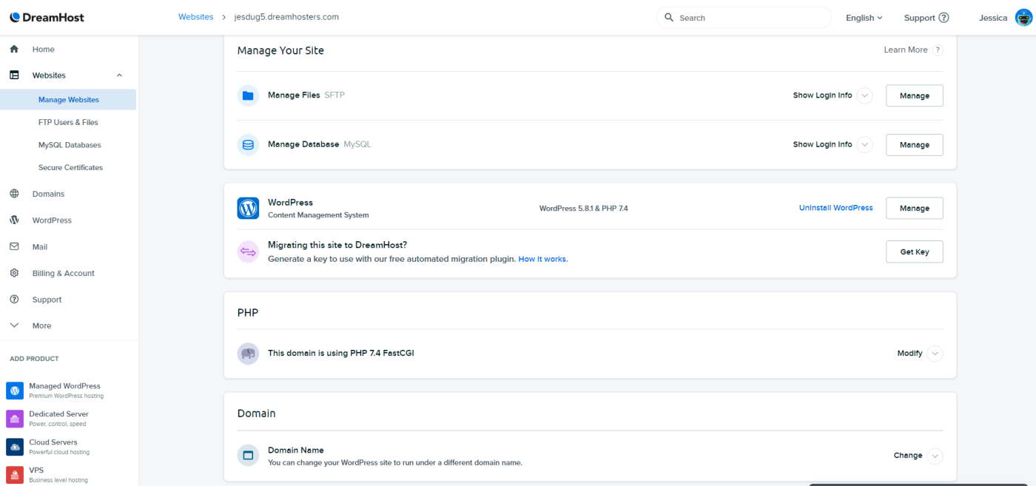Click the Manage Files folder icon
Screen dimensions: 1036x486
(248, 95)
